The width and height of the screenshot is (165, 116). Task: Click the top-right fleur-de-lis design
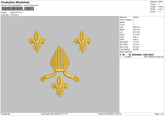coord(83,42)
